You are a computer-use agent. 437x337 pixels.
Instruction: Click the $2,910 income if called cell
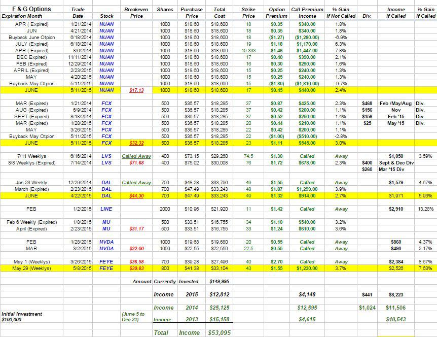[x=396, y=209]
